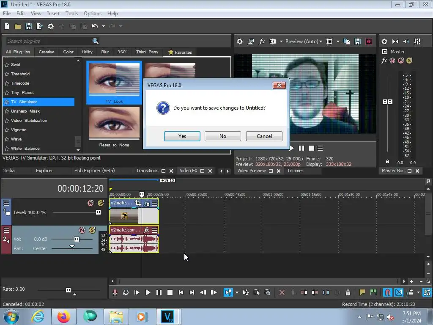
Task: Toggle favorite star for Tiny Planet
Action: pos(7,93)
